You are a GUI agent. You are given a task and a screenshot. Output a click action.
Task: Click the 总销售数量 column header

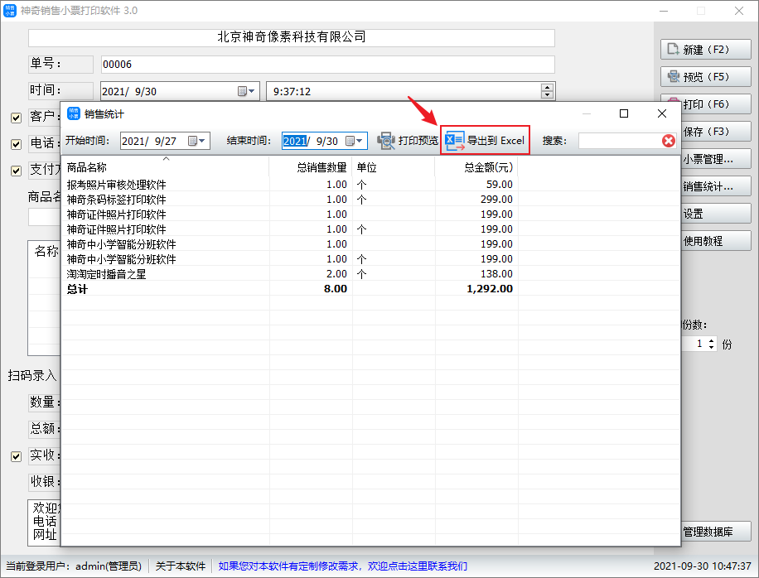[x=311, y=167]
